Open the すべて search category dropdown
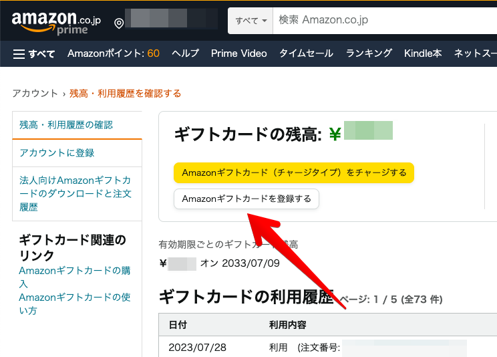Image resolution: width=497 pixels, height=357 pixels. (251, 21)
